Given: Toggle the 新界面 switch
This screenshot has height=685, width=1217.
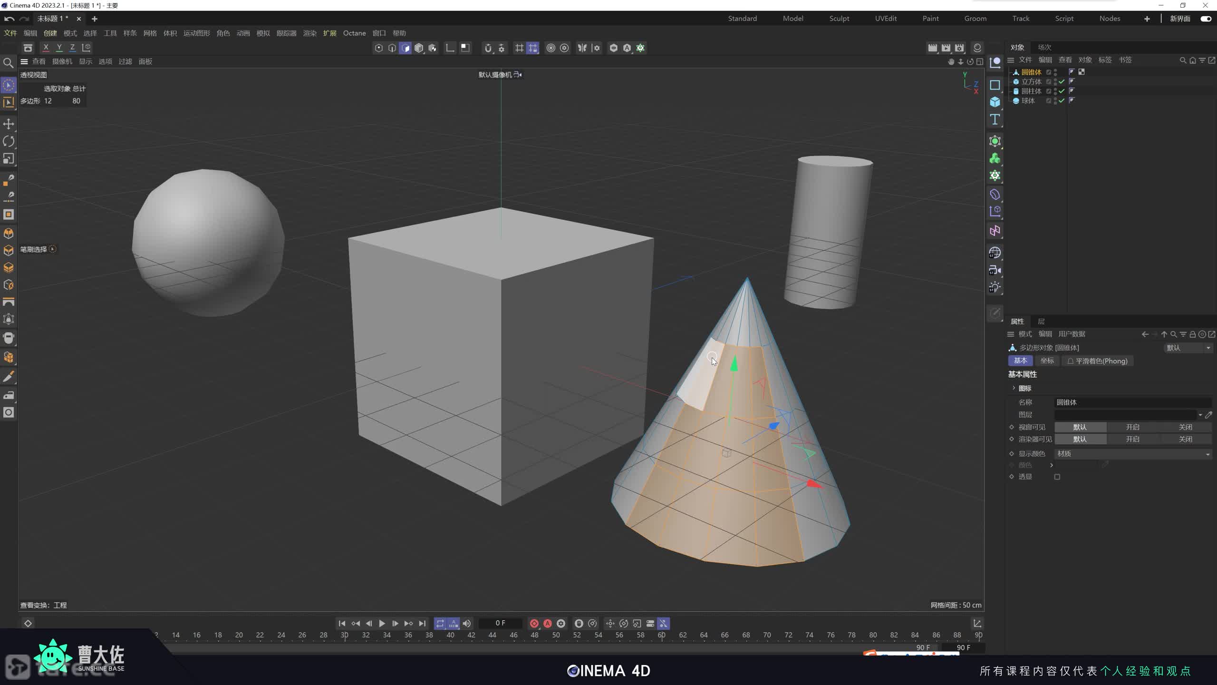Looking at the screenshot, I should (1206, 19).
